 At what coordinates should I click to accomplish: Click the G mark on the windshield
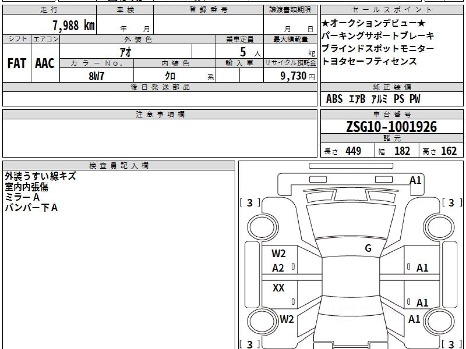(368, 249)
